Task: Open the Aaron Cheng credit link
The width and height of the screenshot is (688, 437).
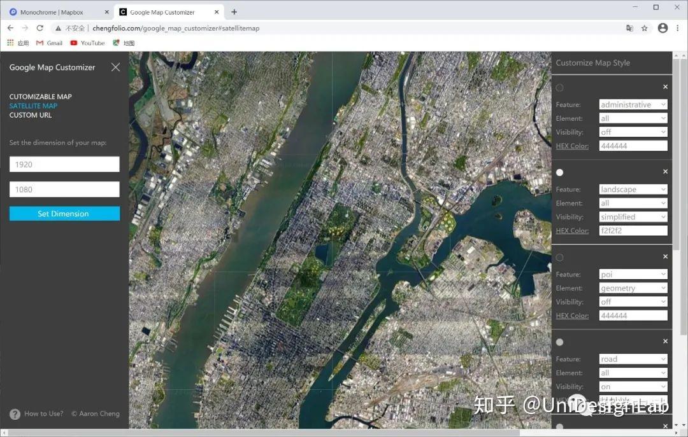Action: point(95,413)
